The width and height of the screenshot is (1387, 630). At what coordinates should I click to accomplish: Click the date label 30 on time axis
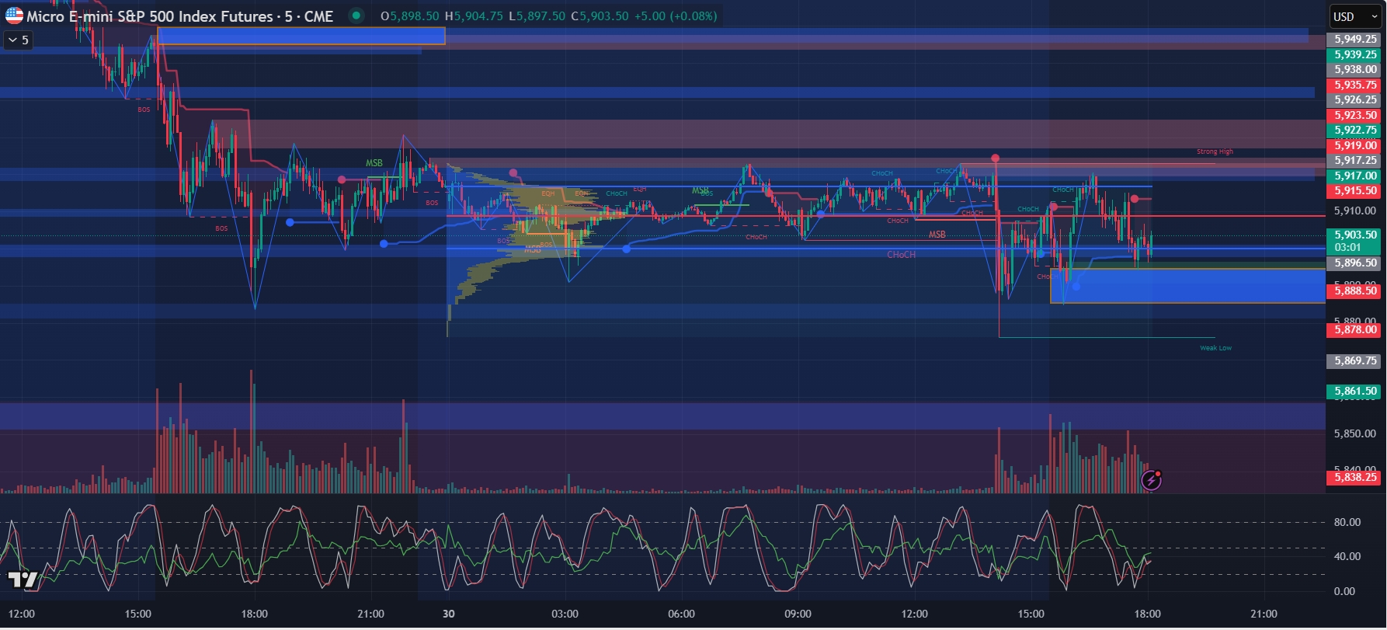pyautogui.click(x=448, y=614)
